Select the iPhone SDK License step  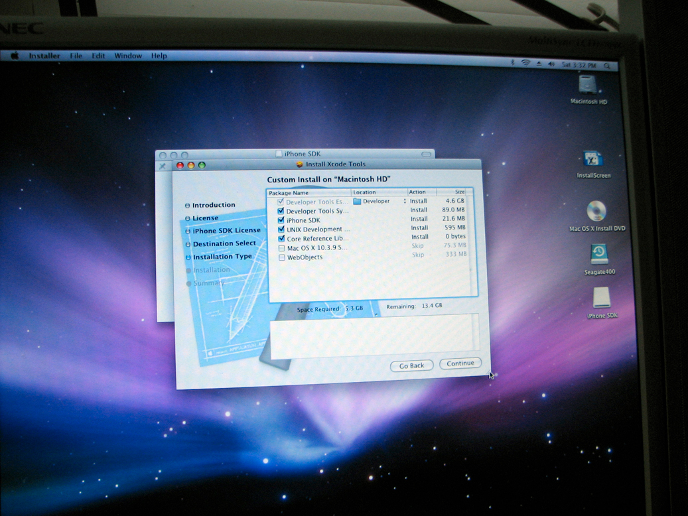point(226,230)
